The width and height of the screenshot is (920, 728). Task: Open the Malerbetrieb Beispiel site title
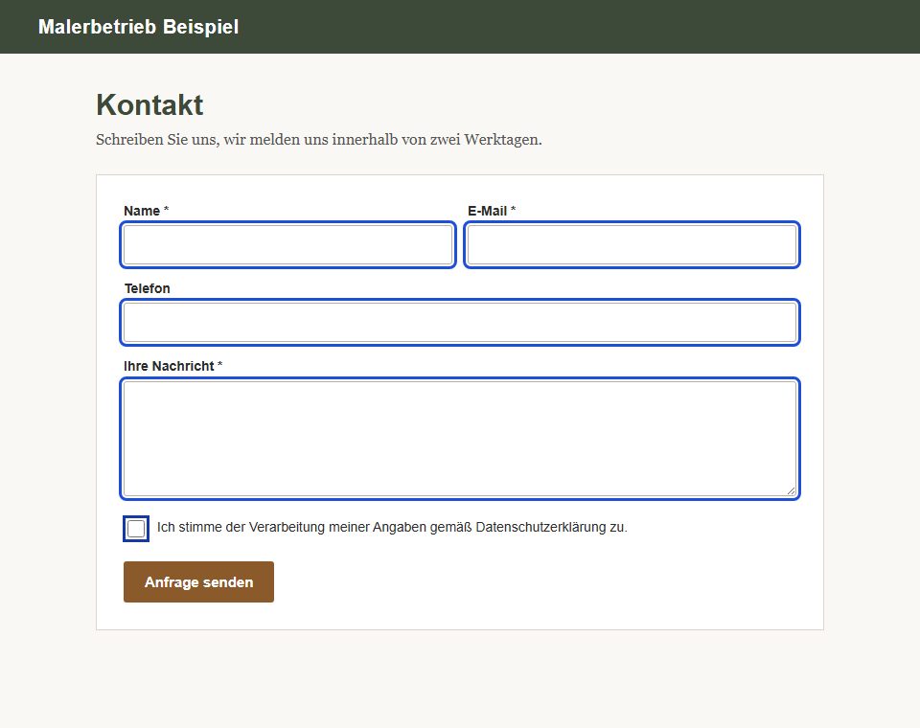pos(138,27)
